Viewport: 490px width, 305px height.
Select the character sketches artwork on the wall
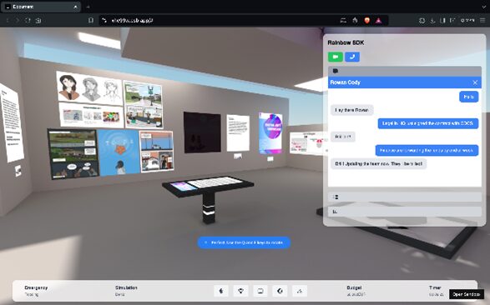[x=89, y=88]
